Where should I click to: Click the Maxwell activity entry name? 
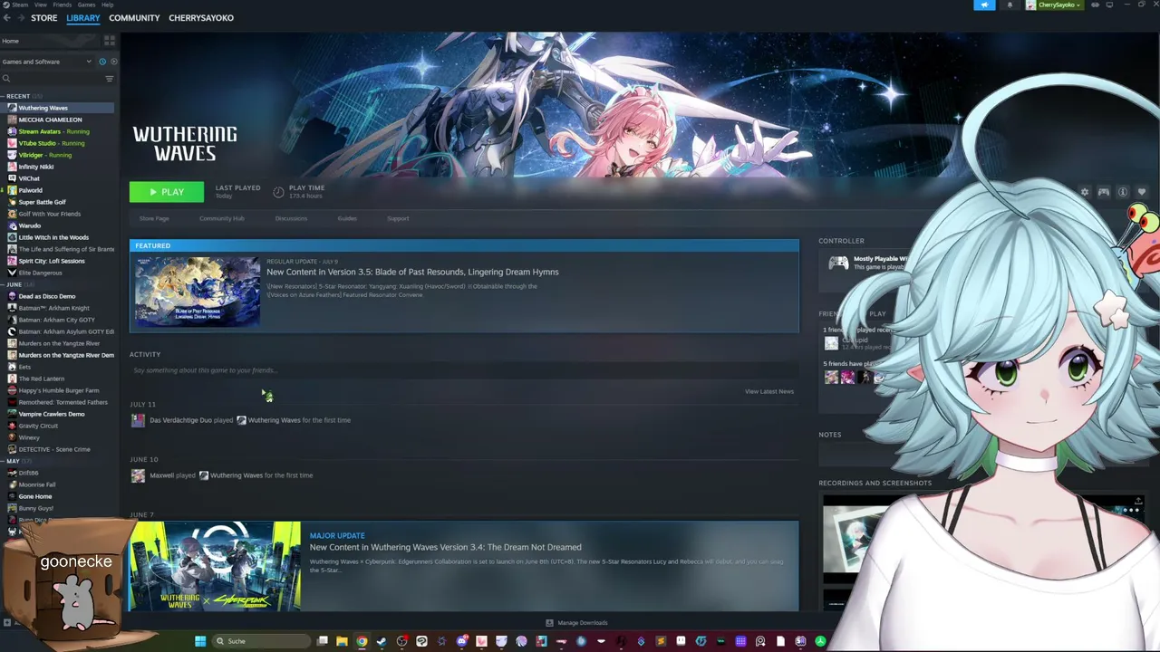pos(161,475)
